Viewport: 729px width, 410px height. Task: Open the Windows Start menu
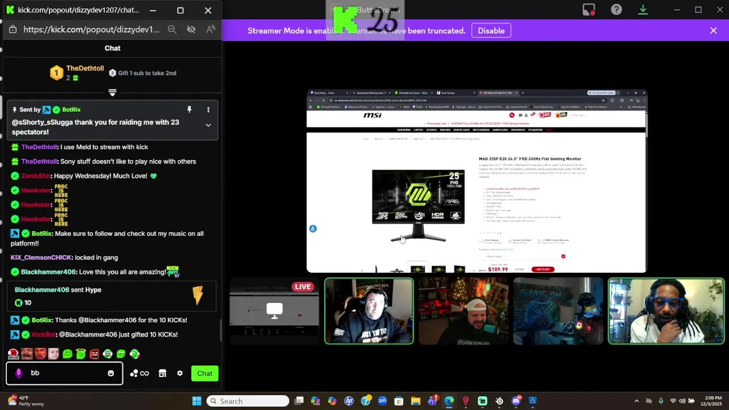pos(196,401)
